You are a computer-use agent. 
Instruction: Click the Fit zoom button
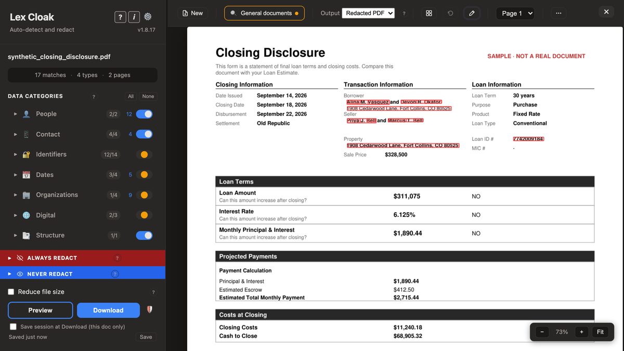tap(600, 332)
